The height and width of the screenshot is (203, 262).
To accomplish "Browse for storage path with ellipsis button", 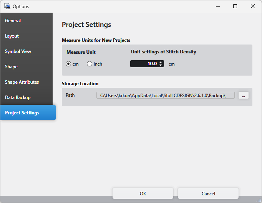I will tap(243, 95).
